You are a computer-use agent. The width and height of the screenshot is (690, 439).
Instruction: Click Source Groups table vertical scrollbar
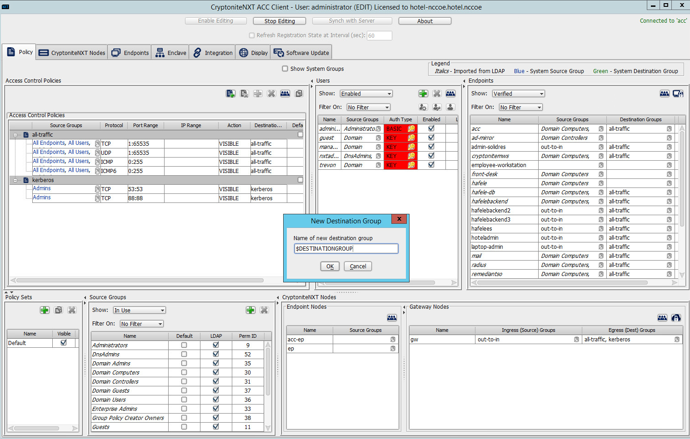point(268,371)
